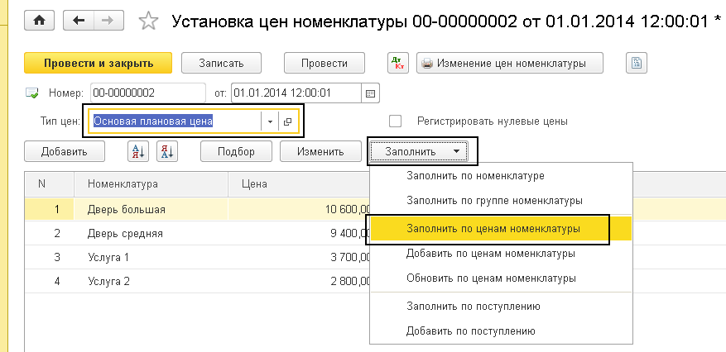Click the price 2 800,00 cell
This screenshot has width=726, height=352.
click(x=300, y=281)
